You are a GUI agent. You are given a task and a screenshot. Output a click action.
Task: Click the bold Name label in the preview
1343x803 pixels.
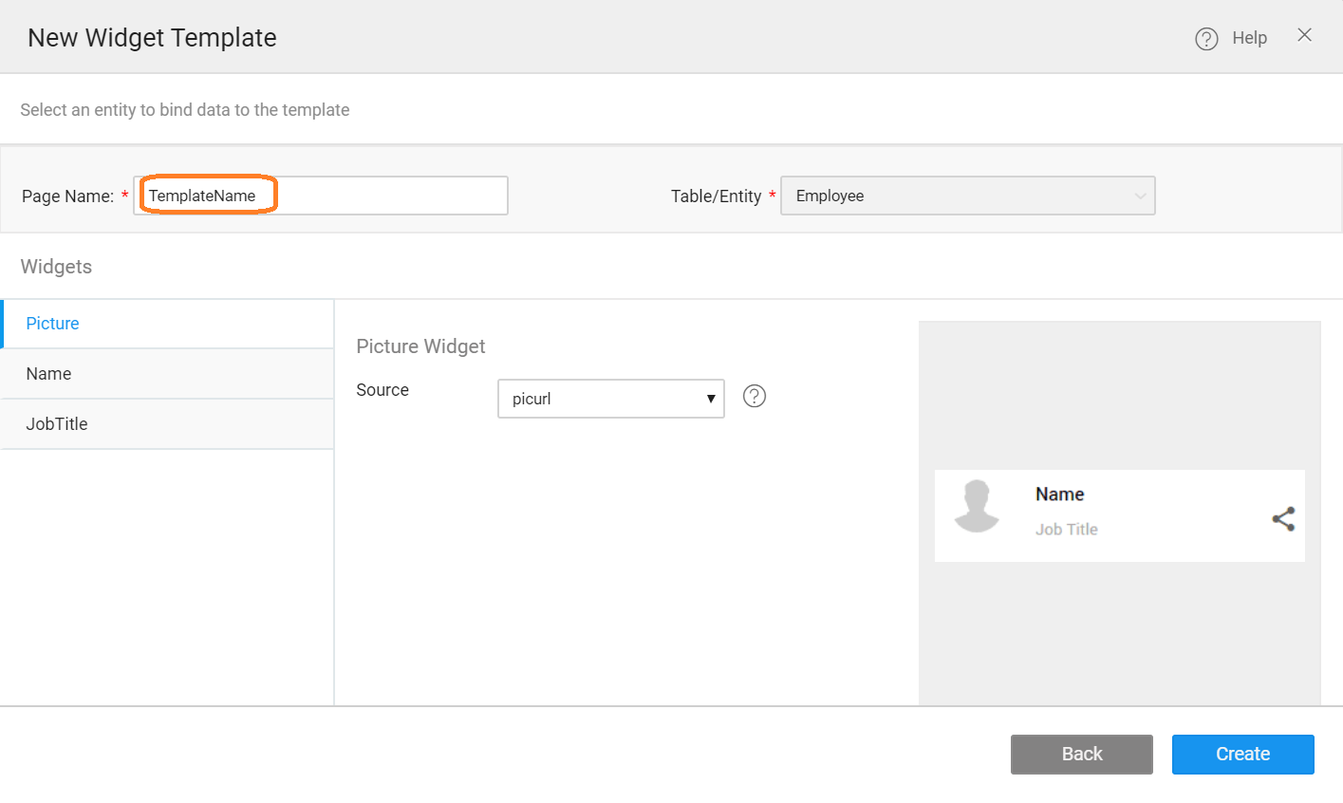(x=1059, y=494)
